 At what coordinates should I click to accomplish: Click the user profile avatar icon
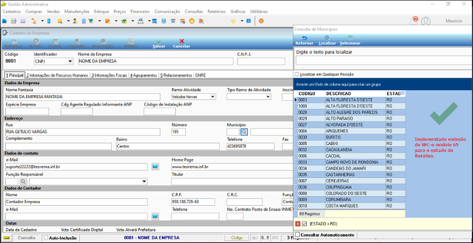click(426, 21)
